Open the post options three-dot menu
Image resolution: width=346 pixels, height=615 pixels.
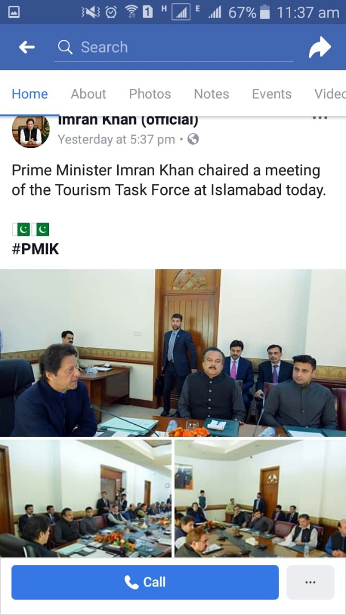point(320,118)
